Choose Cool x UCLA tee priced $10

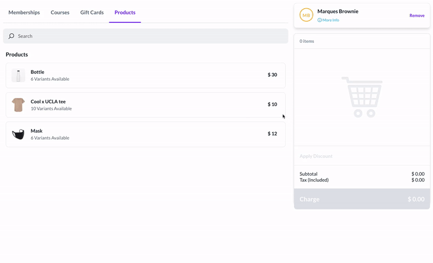click(146, 105)
